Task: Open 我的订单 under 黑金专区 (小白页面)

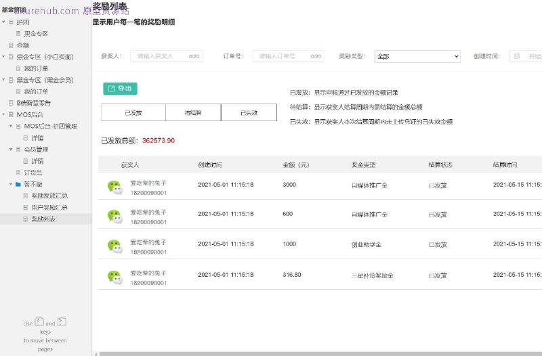Action: tap(36, 68)
